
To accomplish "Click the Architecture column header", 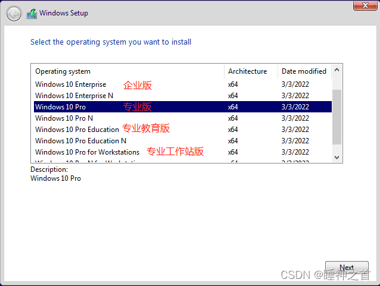I will click(x=251, y=71).
